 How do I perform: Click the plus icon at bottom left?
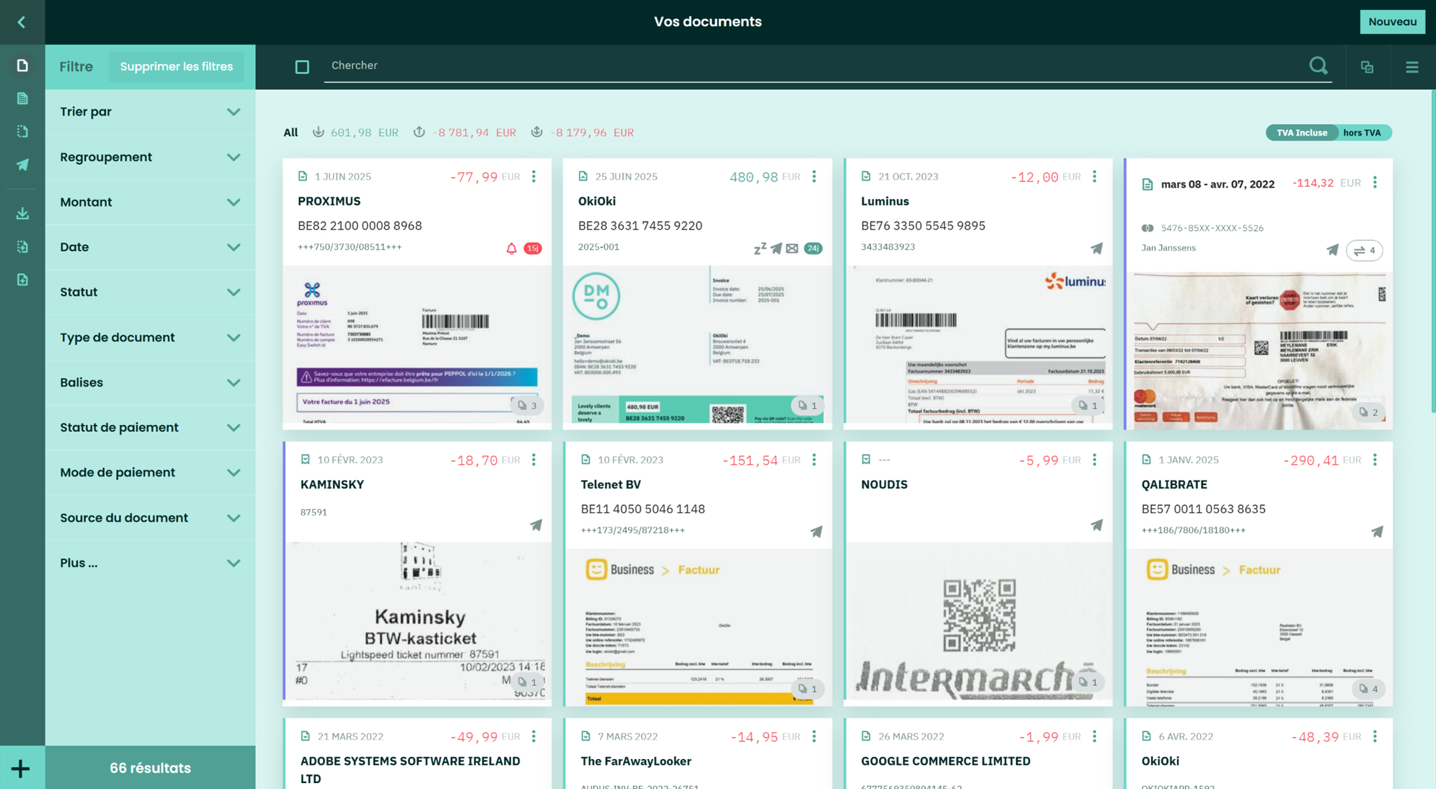point(21,768)
